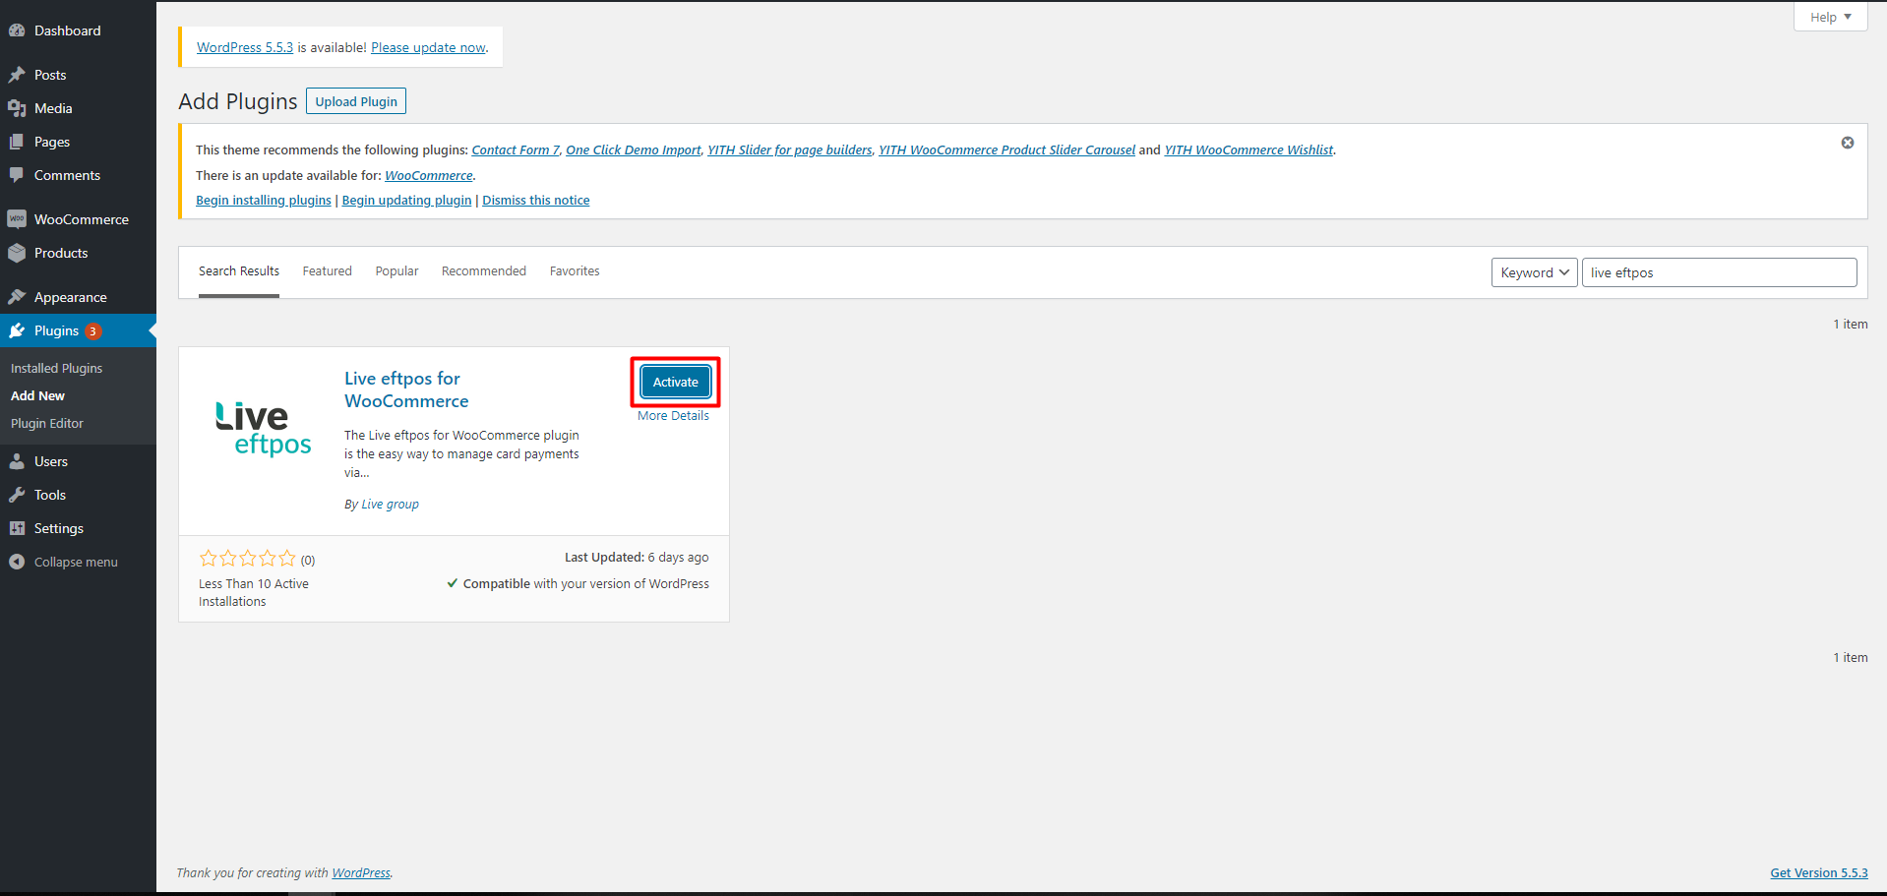
Task: Open the Pages menu item
Action: [78, 142]
